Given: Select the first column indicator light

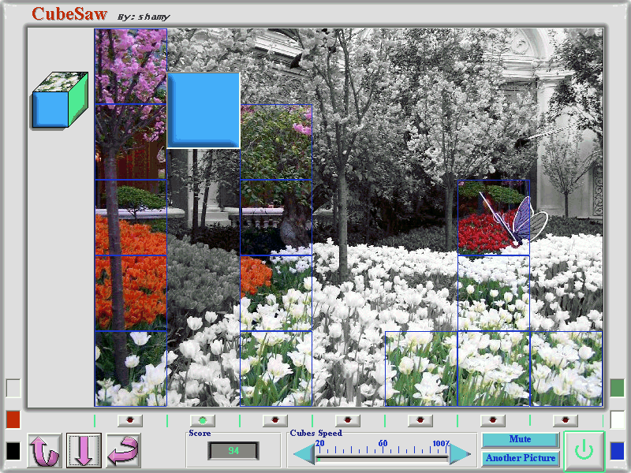Looking at the screenshot, I should pyautogui.click(x=130, y=420).
